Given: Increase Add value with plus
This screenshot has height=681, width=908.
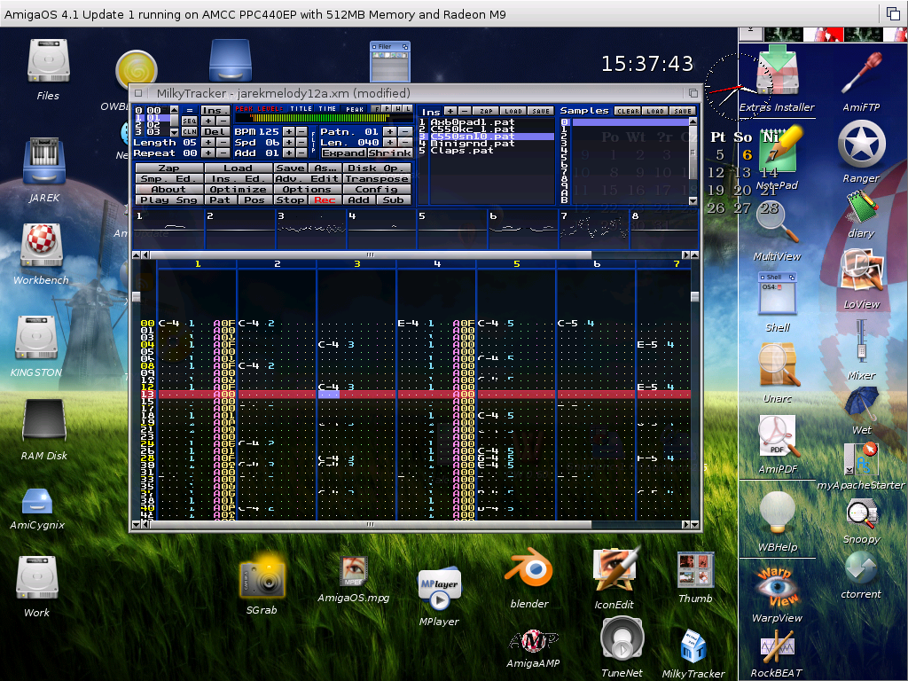Looking at the screenshot, I should [288, 153].
